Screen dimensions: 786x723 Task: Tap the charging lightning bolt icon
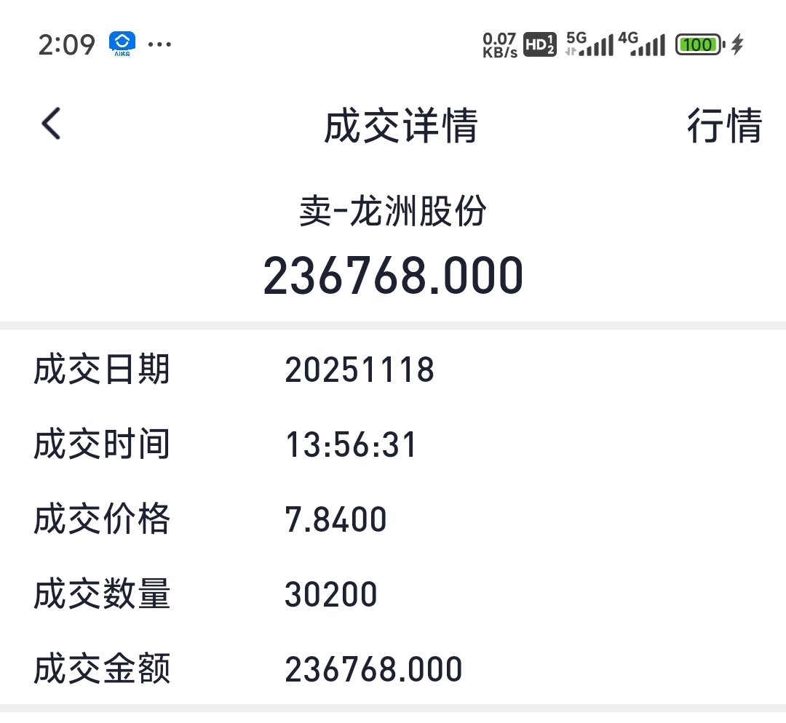(x=737, y=44)
